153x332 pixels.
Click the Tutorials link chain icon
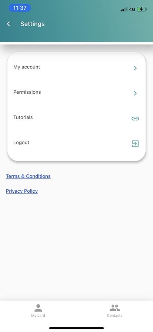coord(135,119)
